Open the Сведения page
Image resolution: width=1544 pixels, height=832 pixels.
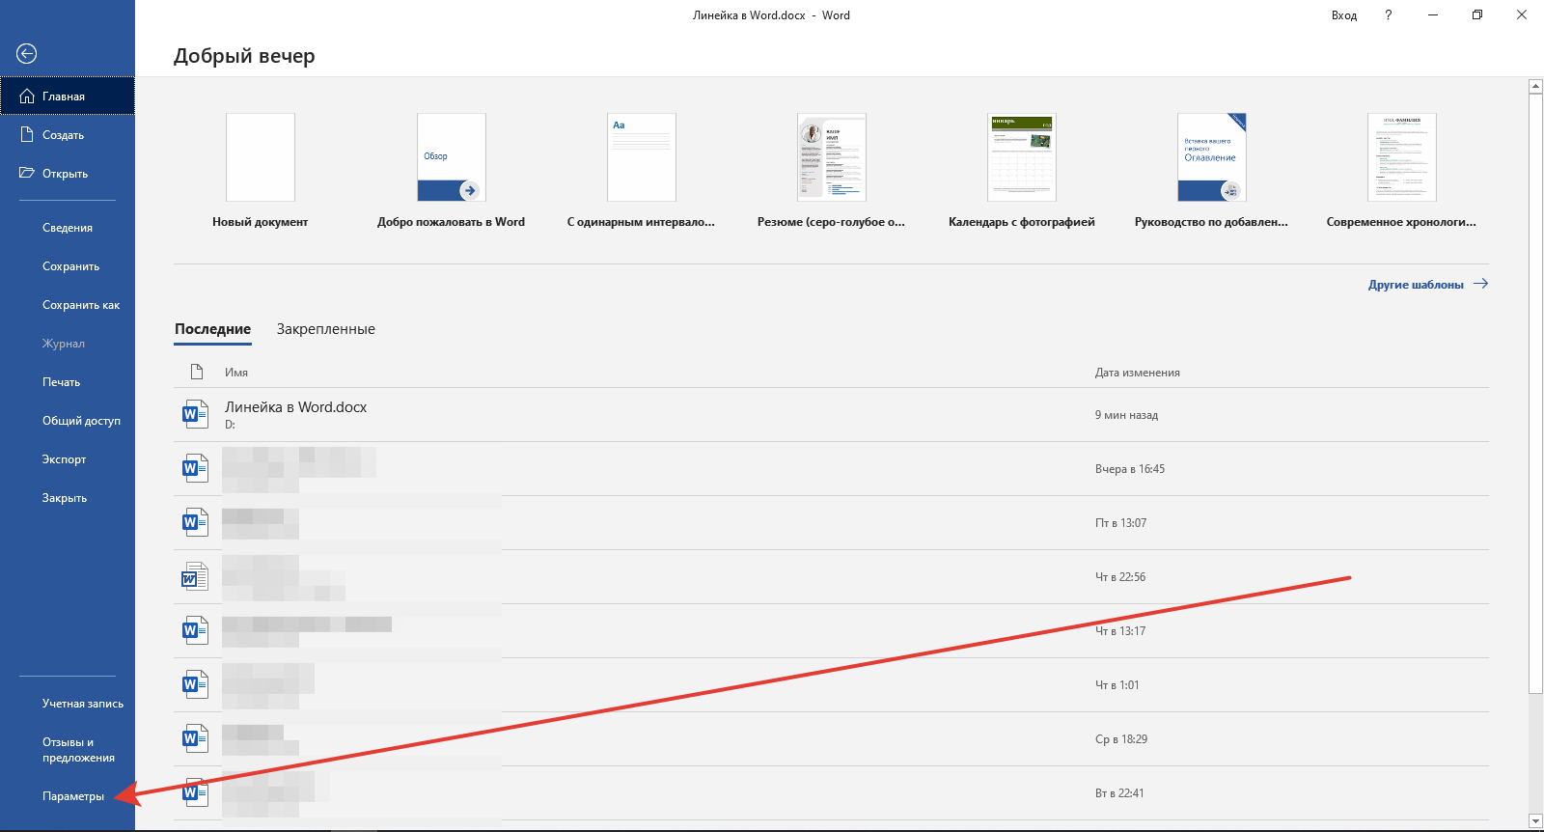tap(68, 228)
